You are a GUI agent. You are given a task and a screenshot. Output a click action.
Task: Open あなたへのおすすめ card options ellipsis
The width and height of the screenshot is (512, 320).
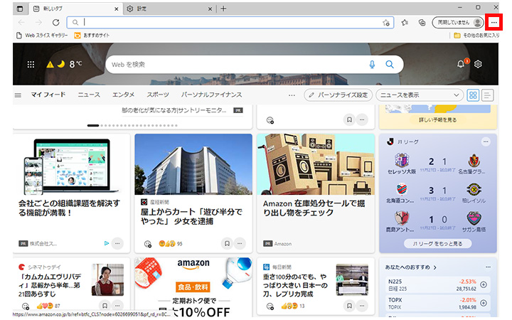488,267
